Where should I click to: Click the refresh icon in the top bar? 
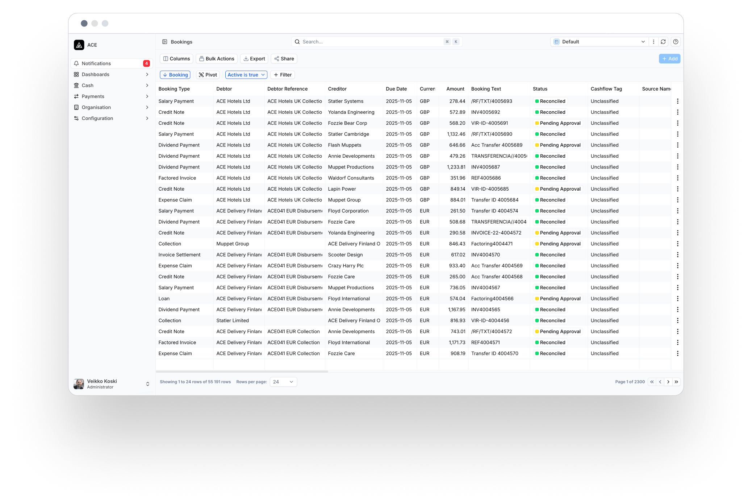pyautogui.click(x=663, y=42)
